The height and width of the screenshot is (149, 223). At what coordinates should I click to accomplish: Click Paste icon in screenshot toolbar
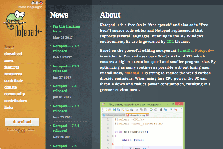coord(145,110)
